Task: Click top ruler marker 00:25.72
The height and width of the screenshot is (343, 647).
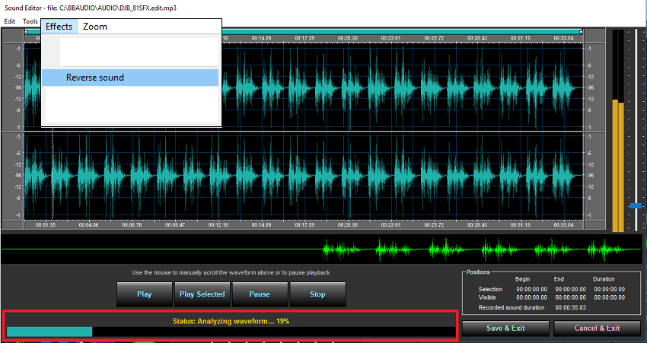Action: 434,38
